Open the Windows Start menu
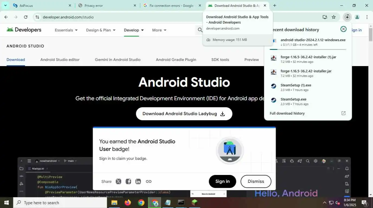 click(7, 203)
